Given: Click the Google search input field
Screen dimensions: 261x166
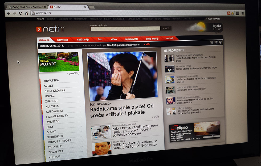Looking at the screenshot, I should (x=125, y=29).
